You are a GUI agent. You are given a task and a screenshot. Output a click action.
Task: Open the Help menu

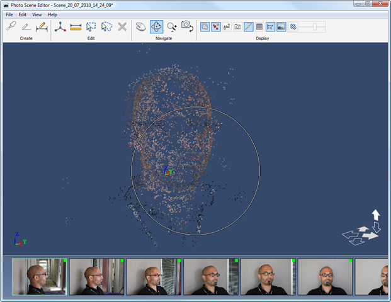(x=52, y=14)
